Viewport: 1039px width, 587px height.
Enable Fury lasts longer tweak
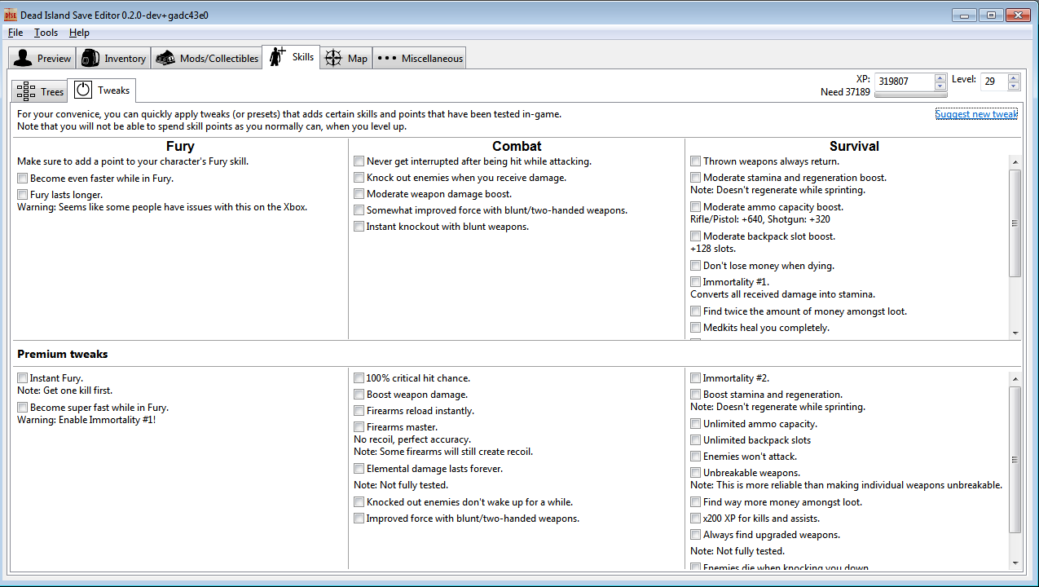click(x=23, y=195)
